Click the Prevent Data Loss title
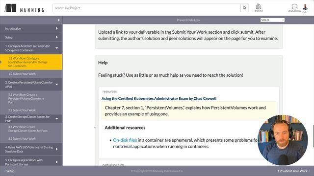Viewport: 314px width, 176px height. coord(188,20)
